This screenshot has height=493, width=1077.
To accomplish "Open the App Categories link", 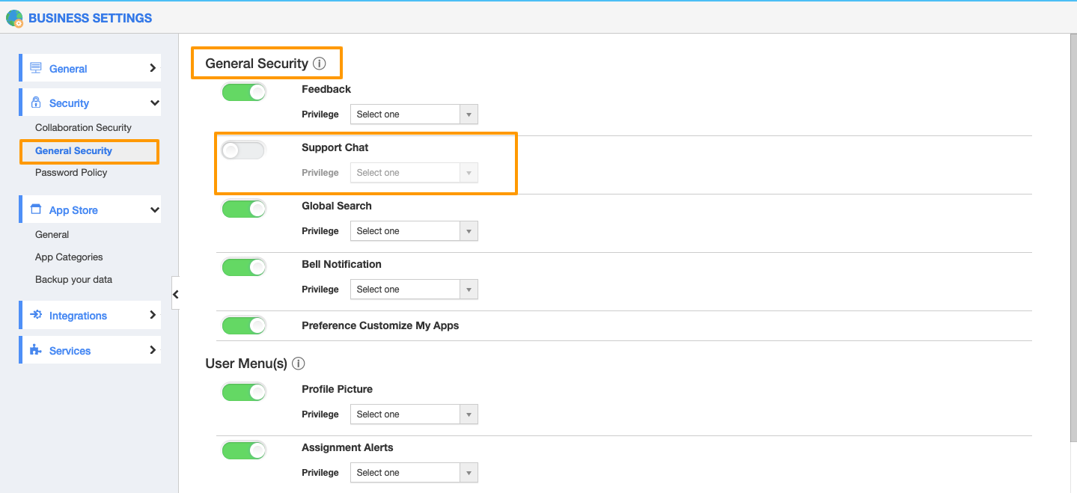I will pos(69,257).
